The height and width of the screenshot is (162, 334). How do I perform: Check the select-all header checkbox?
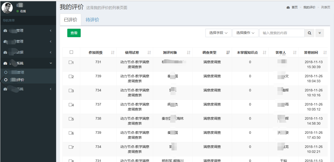coord(71,52)
